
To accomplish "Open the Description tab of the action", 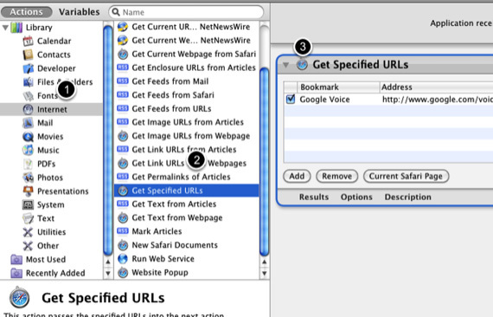I will coord(407,197).
